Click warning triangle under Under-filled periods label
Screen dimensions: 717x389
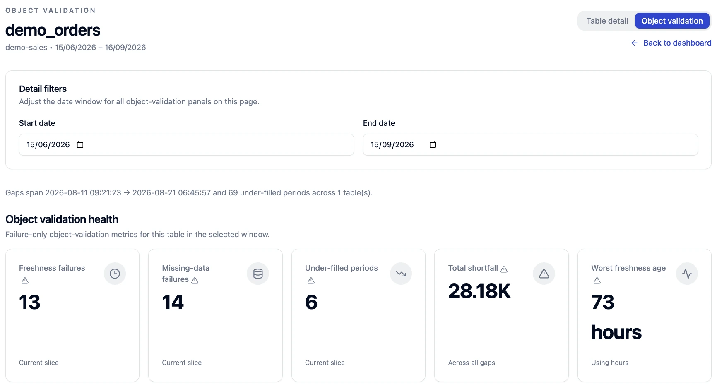311,281
